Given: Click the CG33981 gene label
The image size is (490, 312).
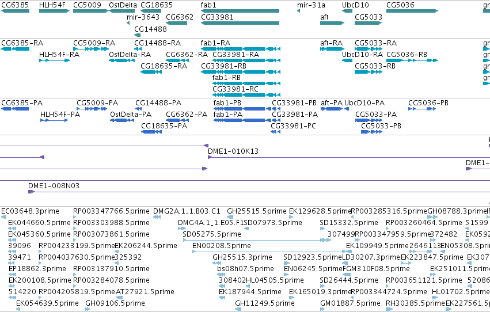Looking at the screenshot, I should (217, 17).
